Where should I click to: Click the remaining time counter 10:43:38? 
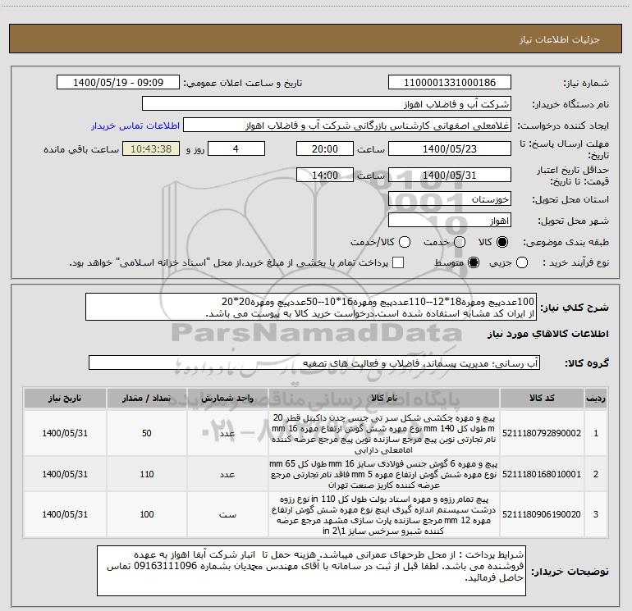point(151,149)
